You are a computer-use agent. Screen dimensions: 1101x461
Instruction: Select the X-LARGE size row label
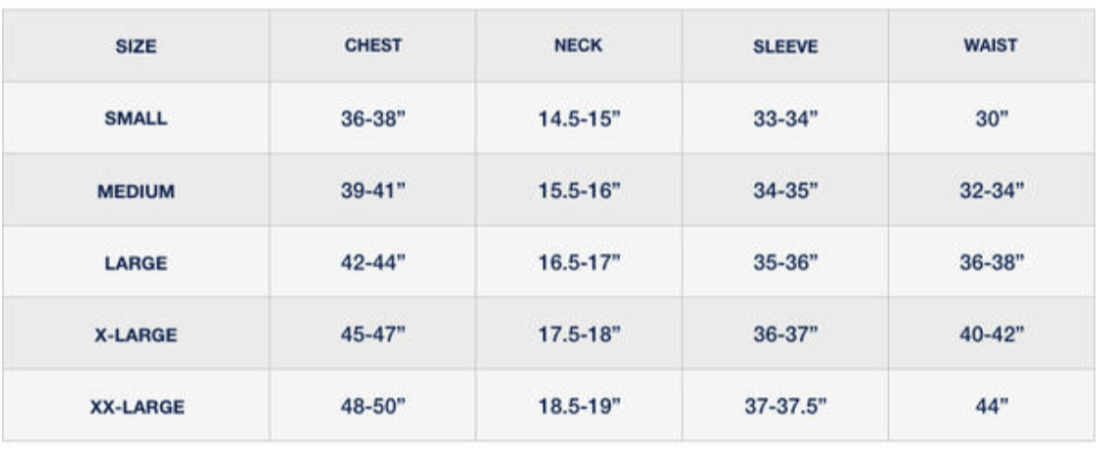coord(136,336)
